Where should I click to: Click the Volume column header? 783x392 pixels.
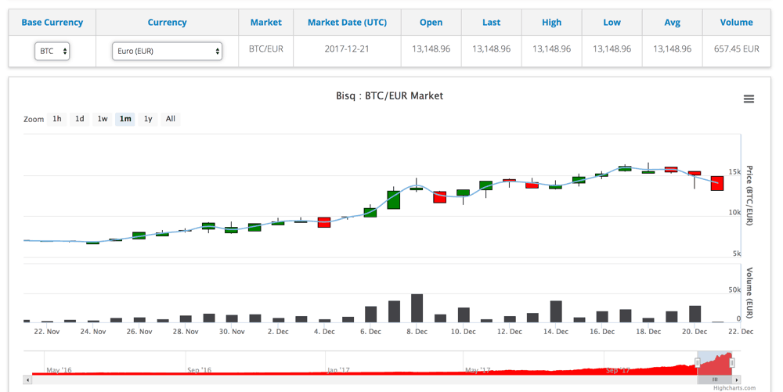click(x=736, y=23)
